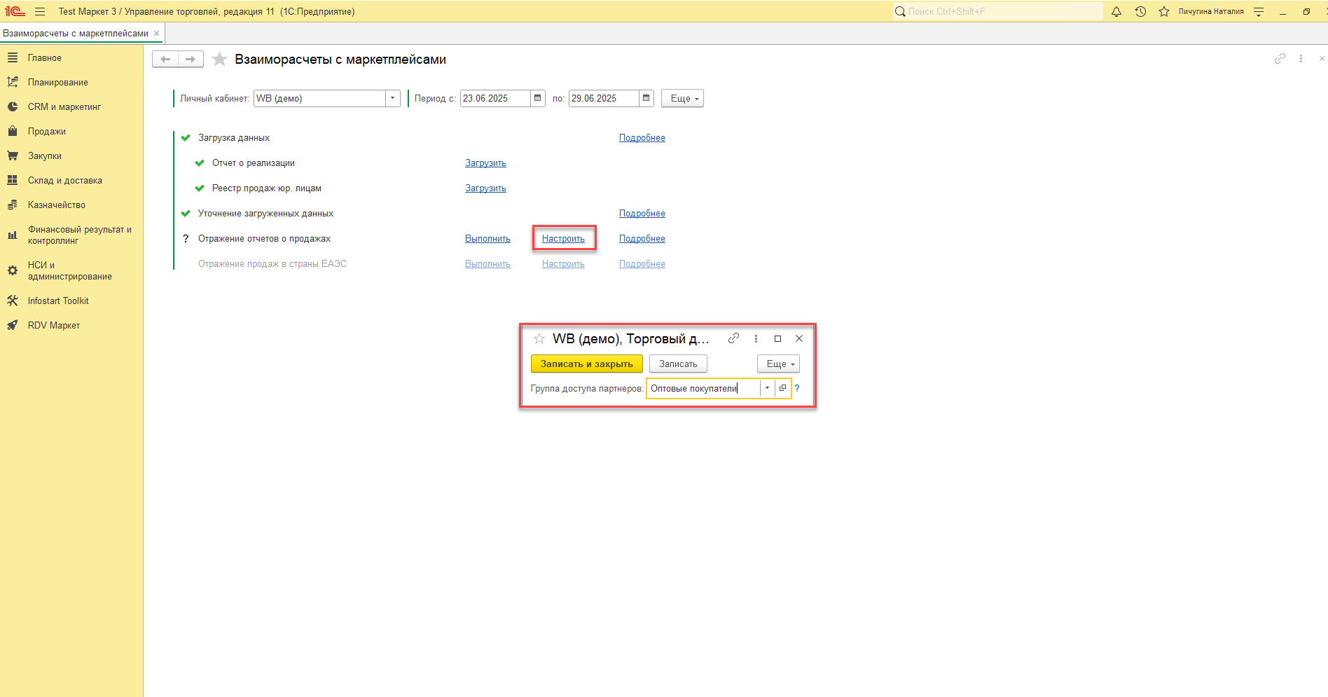Select Взаиморасчеты с маркетплейсами tab
Image resolution: width=1328 pixels, height=697 pixels.
pos(76,34)
